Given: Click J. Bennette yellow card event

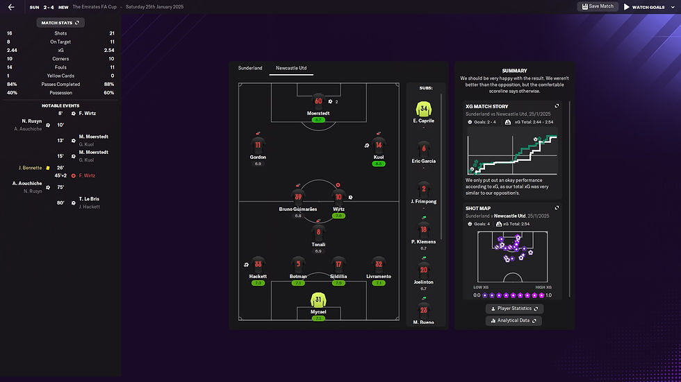Looking at the screenshot, I should click(x=41, y=168).
